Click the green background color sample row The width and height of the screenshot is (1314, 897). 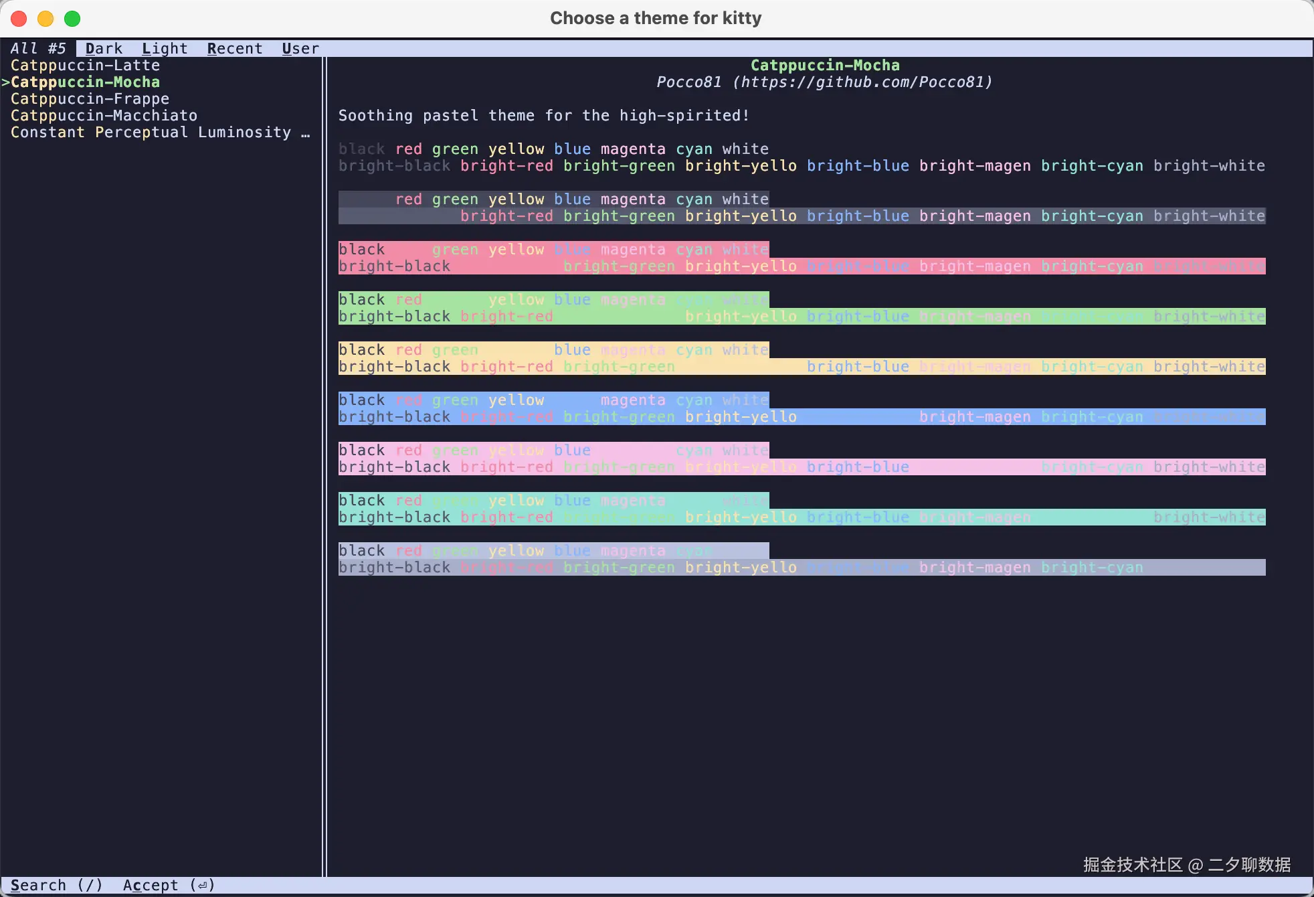coord(553,308)
